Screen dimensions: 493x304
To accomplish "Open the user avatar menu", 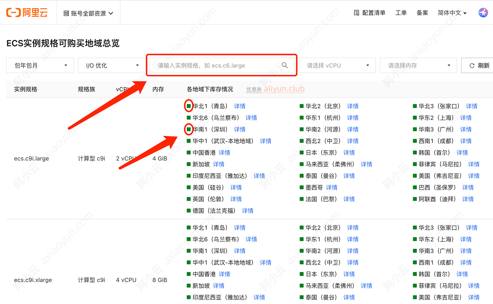I will coord(483,13).
